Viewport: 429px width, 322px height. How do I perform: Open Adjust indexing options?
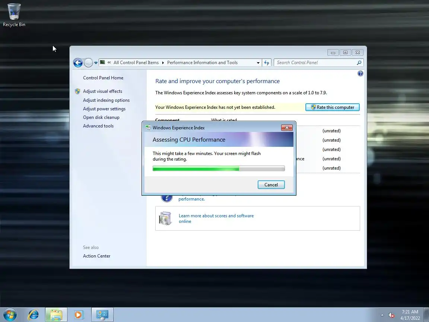click(106, 100)
